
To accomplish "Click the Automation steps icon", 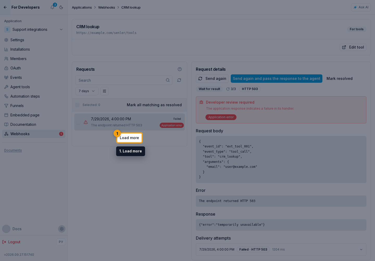I will 6,96.
